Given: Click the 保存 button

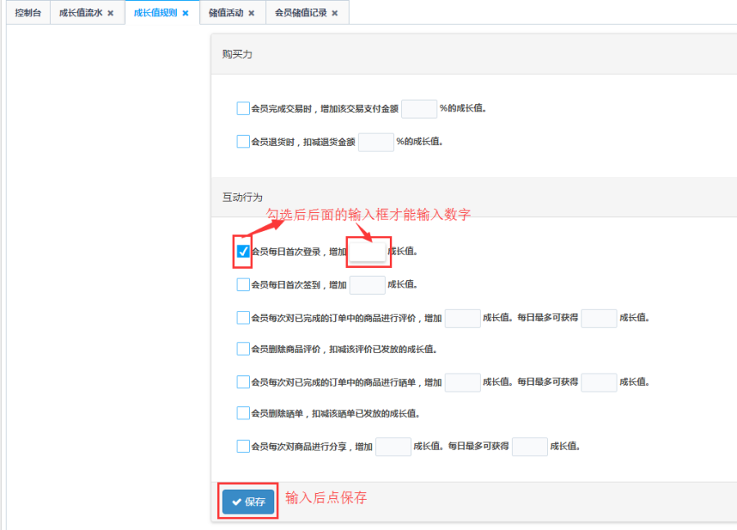Looking at the screenshot, I should [x=248, y=502].
